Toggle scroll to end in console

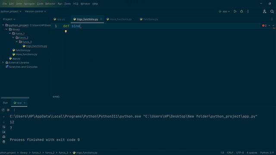pos(4,132)
